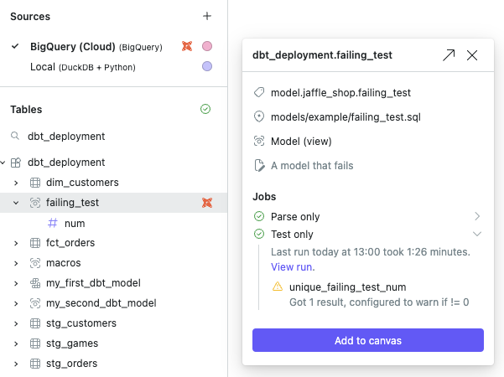This screenshot has height=377, width=504.
Task: Click the failing_test red error badge
Action: click(207, 203)
